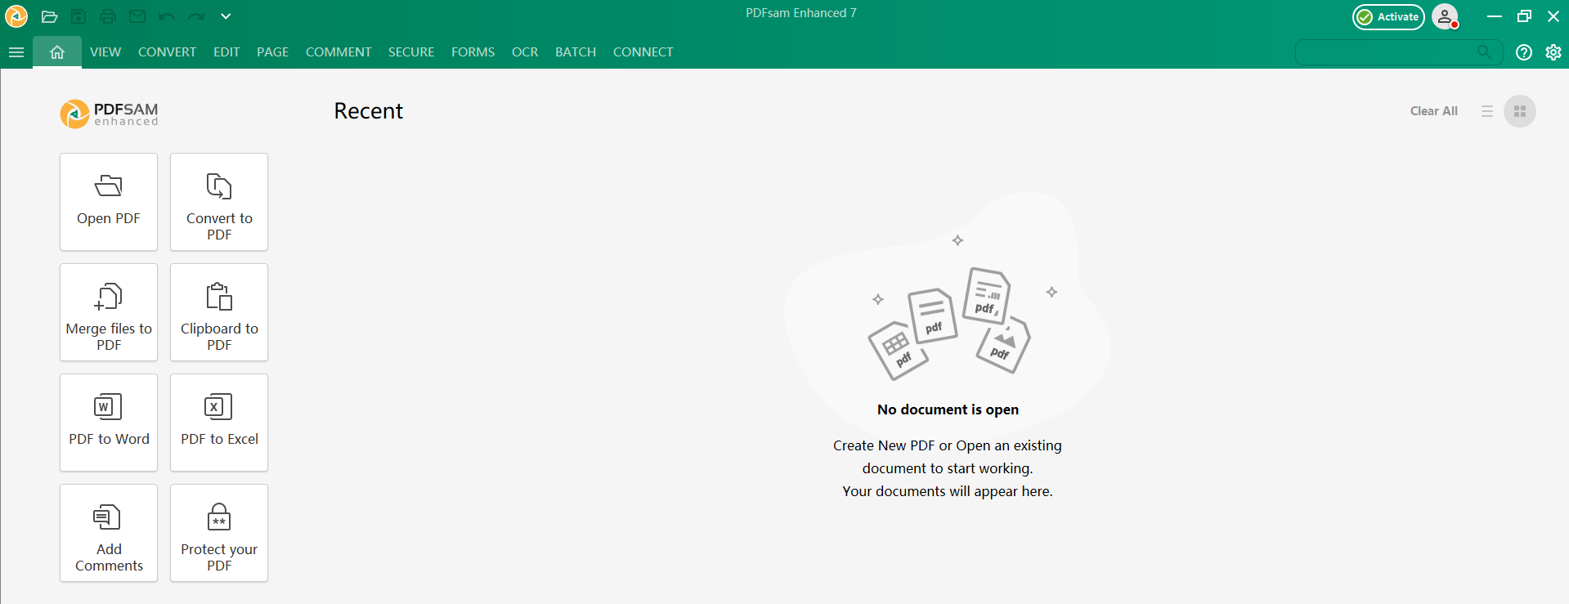Open the hamburger menu
Viewport: 1569px width, 604px height.
click(16, 52)
